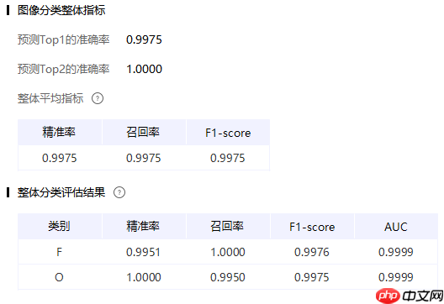Image resolution: width=444 pixels, height=304 pixels.
Task: Click O class AUC value 0.9999
Action: (396, 277)
